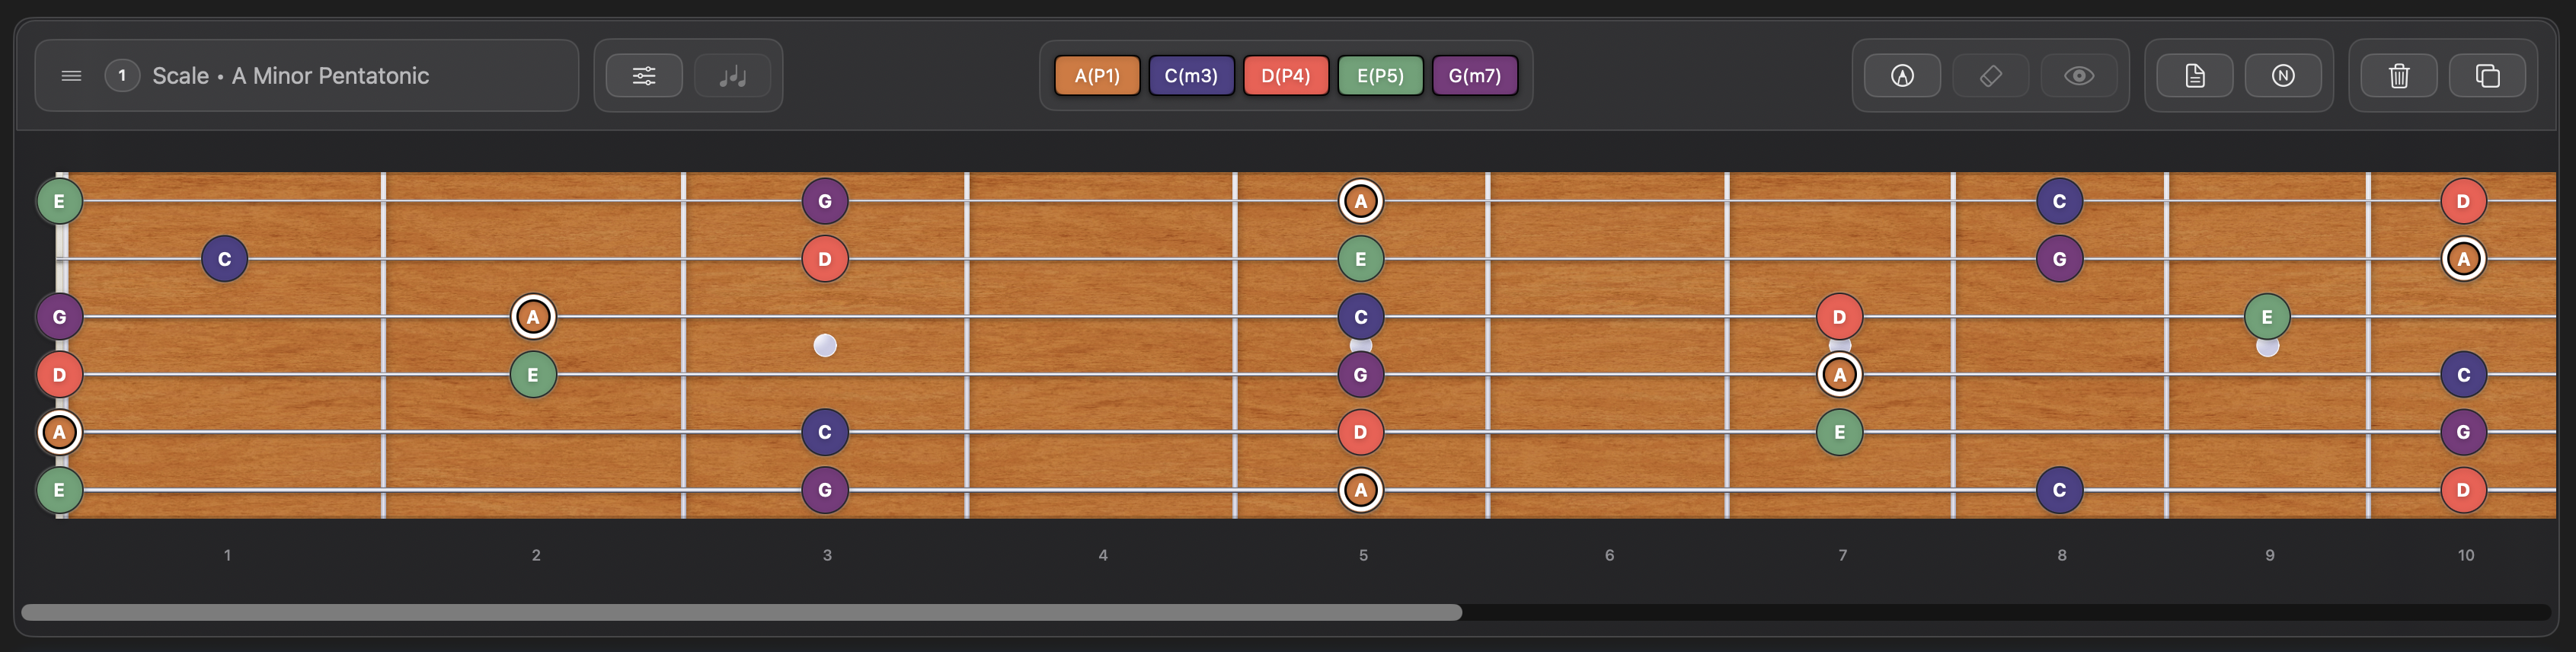The image size is (2576, 652).
Task: Click G note at fret 5
Action: tap(1361, 375)
